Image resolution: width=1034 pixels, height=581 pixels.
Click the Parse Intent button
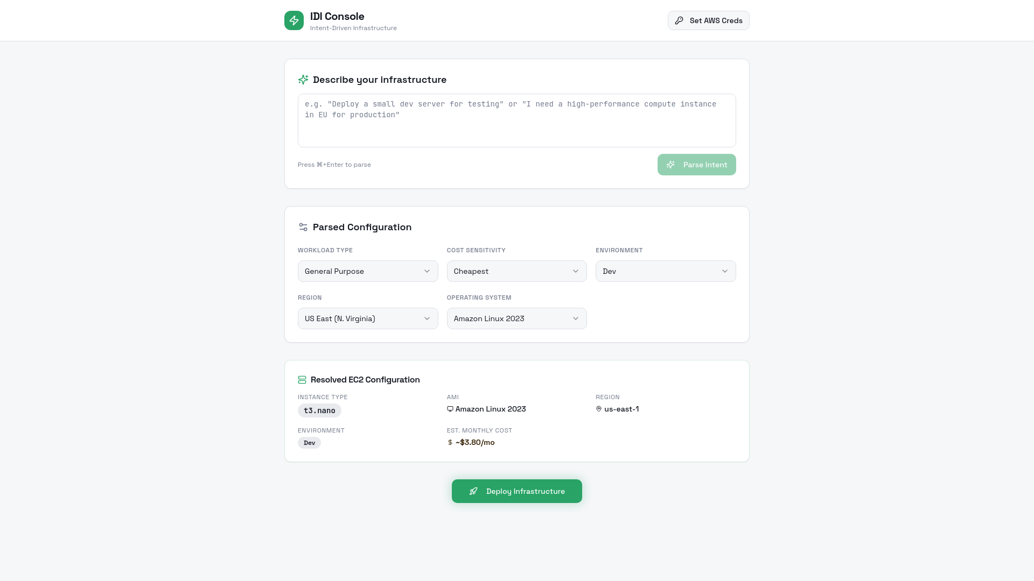pos(696,165)
